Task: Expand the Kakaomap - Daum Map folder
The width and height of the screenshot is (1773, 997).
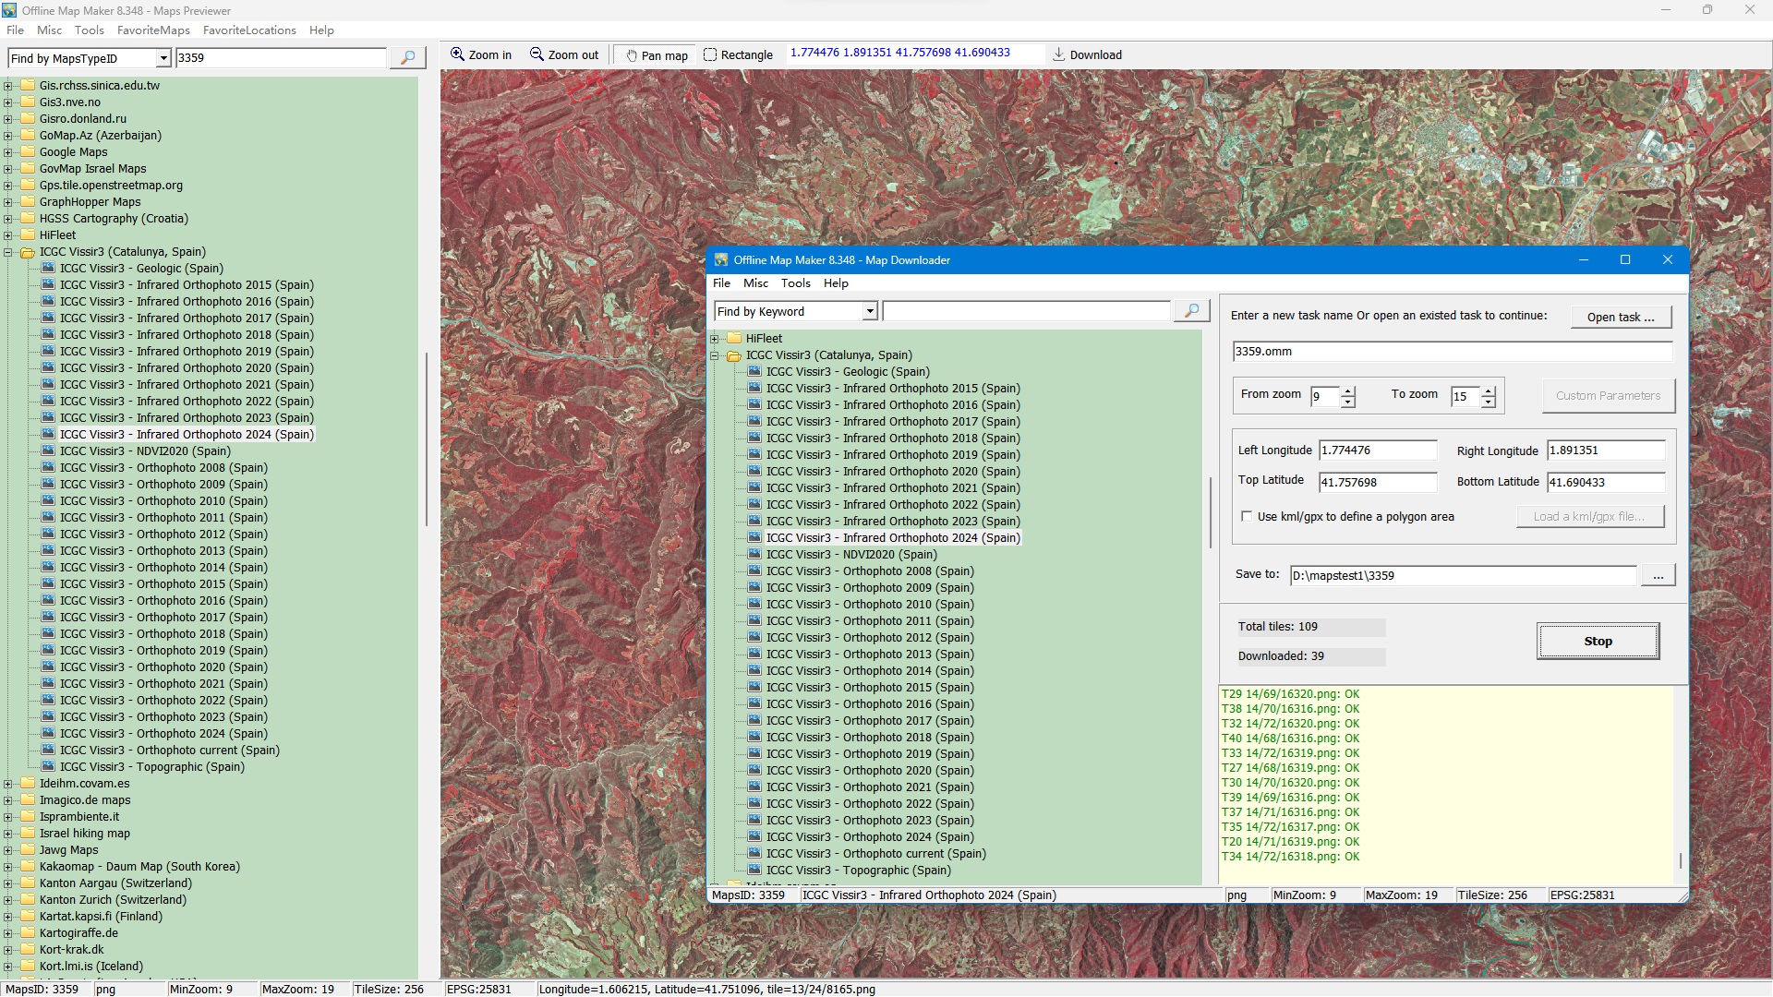Action: 8,867
